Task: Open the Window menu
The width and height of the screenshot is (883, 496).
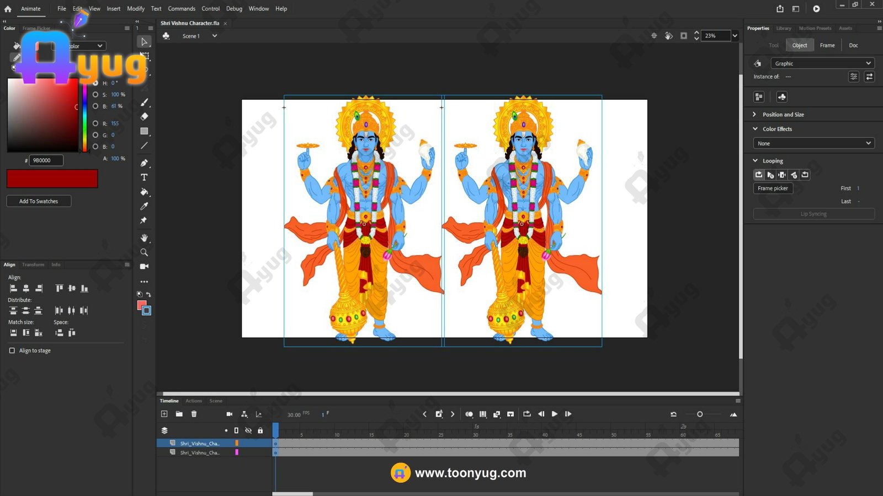Action: pos(259,9)
